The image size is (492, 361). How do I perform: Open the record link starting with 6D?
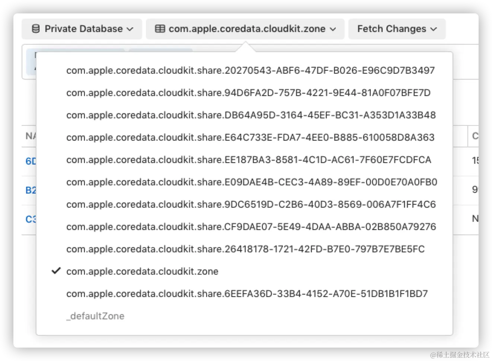pos(31,161)
